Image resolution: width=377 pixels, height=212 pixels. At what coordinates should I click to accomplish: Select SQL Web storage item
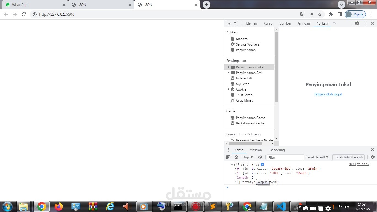[242, 84]
